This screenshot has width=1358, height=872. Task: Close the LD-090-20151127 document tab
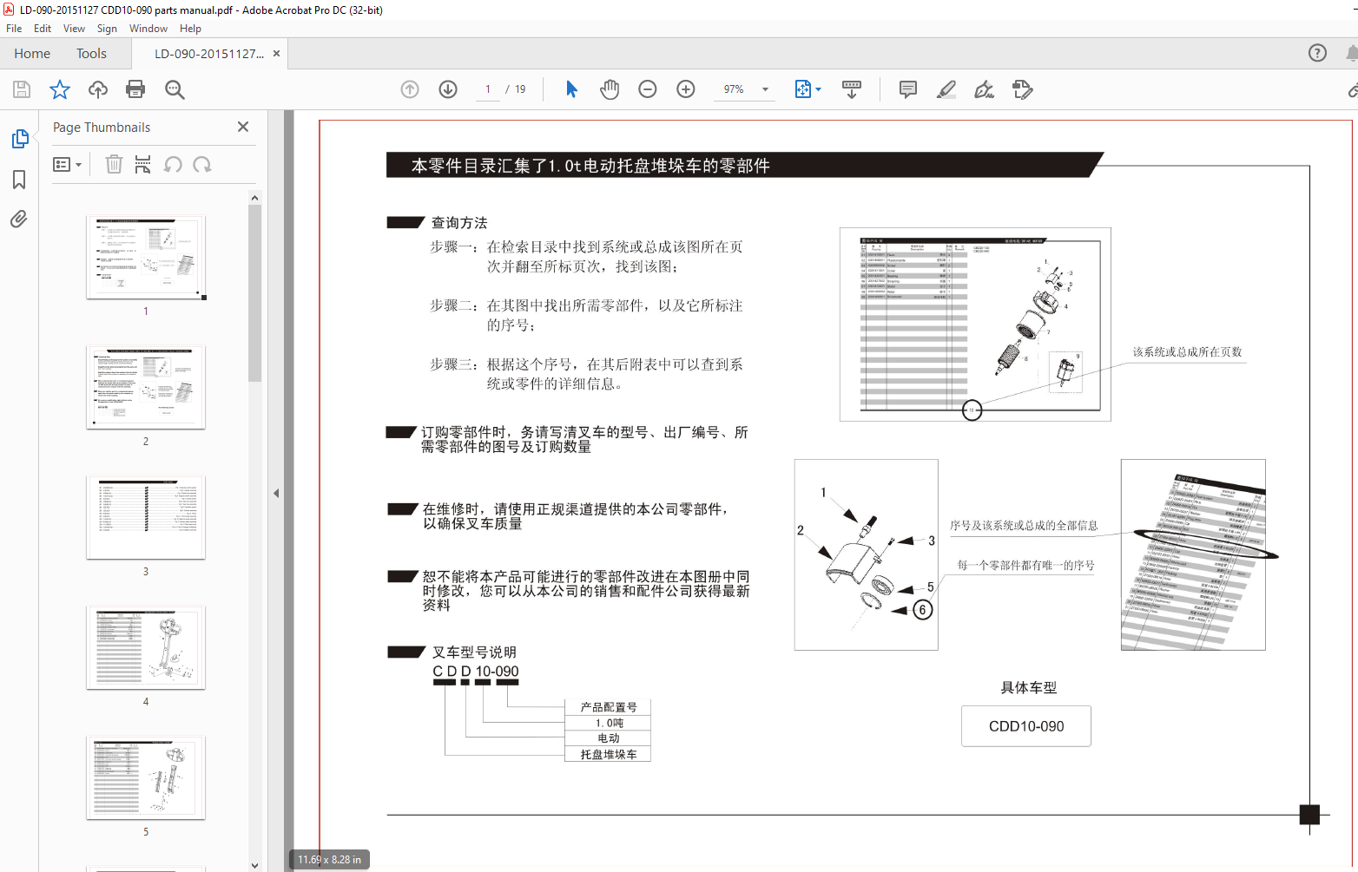pyautogui.click(x=276, y=54)
